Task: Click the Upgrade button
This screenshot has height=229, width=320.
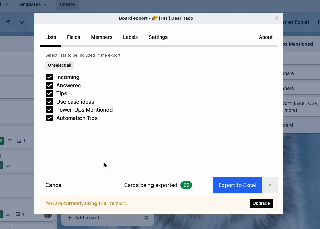Action: tap(261, 203)
